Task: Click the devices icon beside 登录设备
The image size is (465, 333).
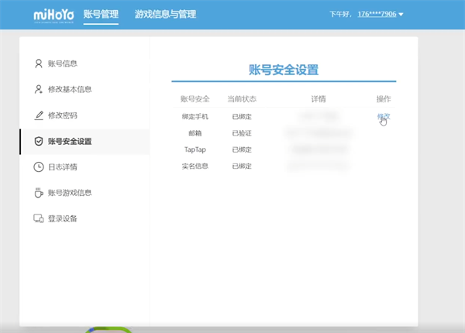Action: coord(39,218)
